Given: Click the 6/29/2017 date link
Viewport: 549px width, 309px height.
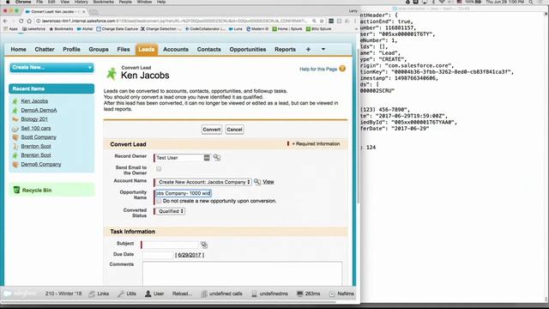Looking at the screenshot, I should pyautogui.click(x=190, y=255).
